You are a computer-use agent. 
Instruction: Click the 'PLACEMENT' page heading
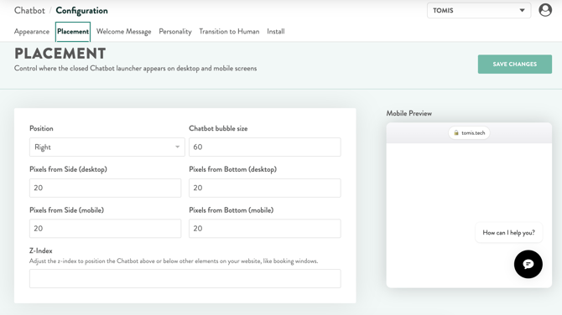[60, 54]
